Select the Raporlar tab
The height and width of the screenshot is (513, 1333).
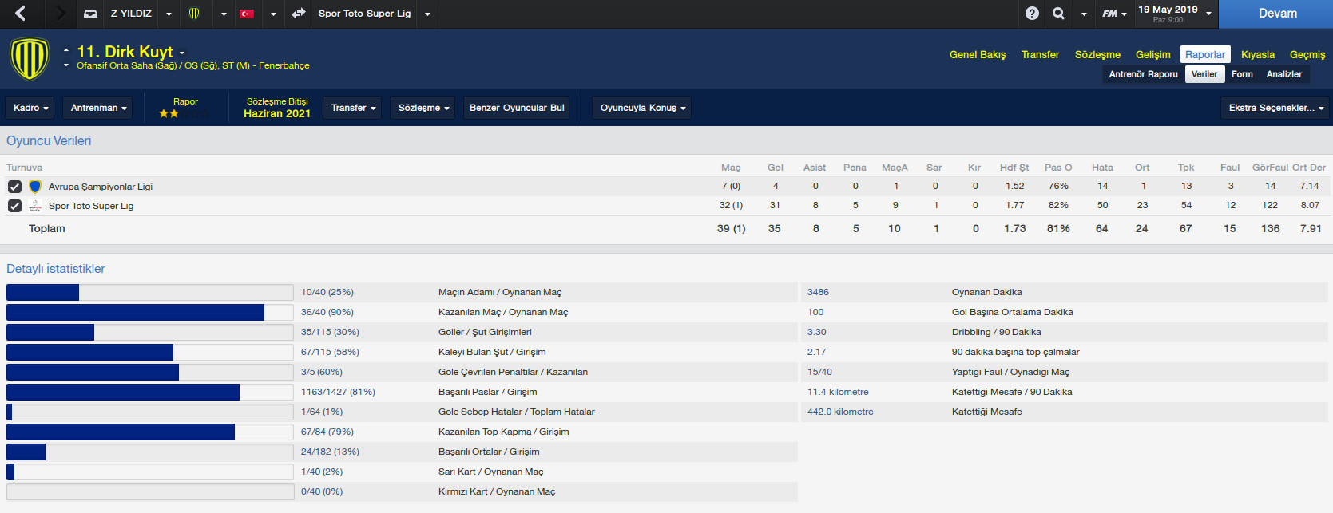point(1205,54)
